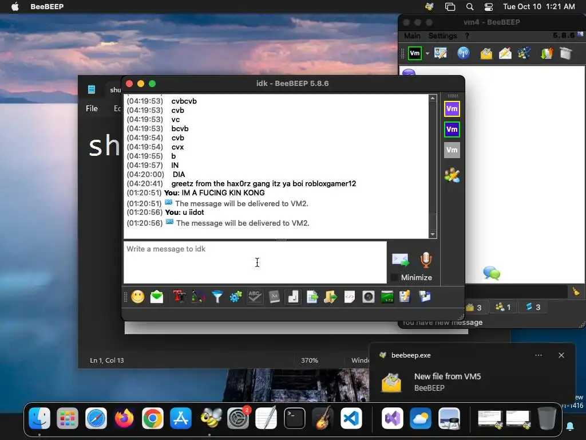Click the screenshot camera icon in toolbar
Image resolution: width=586 pixels, height=440 pixels.
[369, 297]
